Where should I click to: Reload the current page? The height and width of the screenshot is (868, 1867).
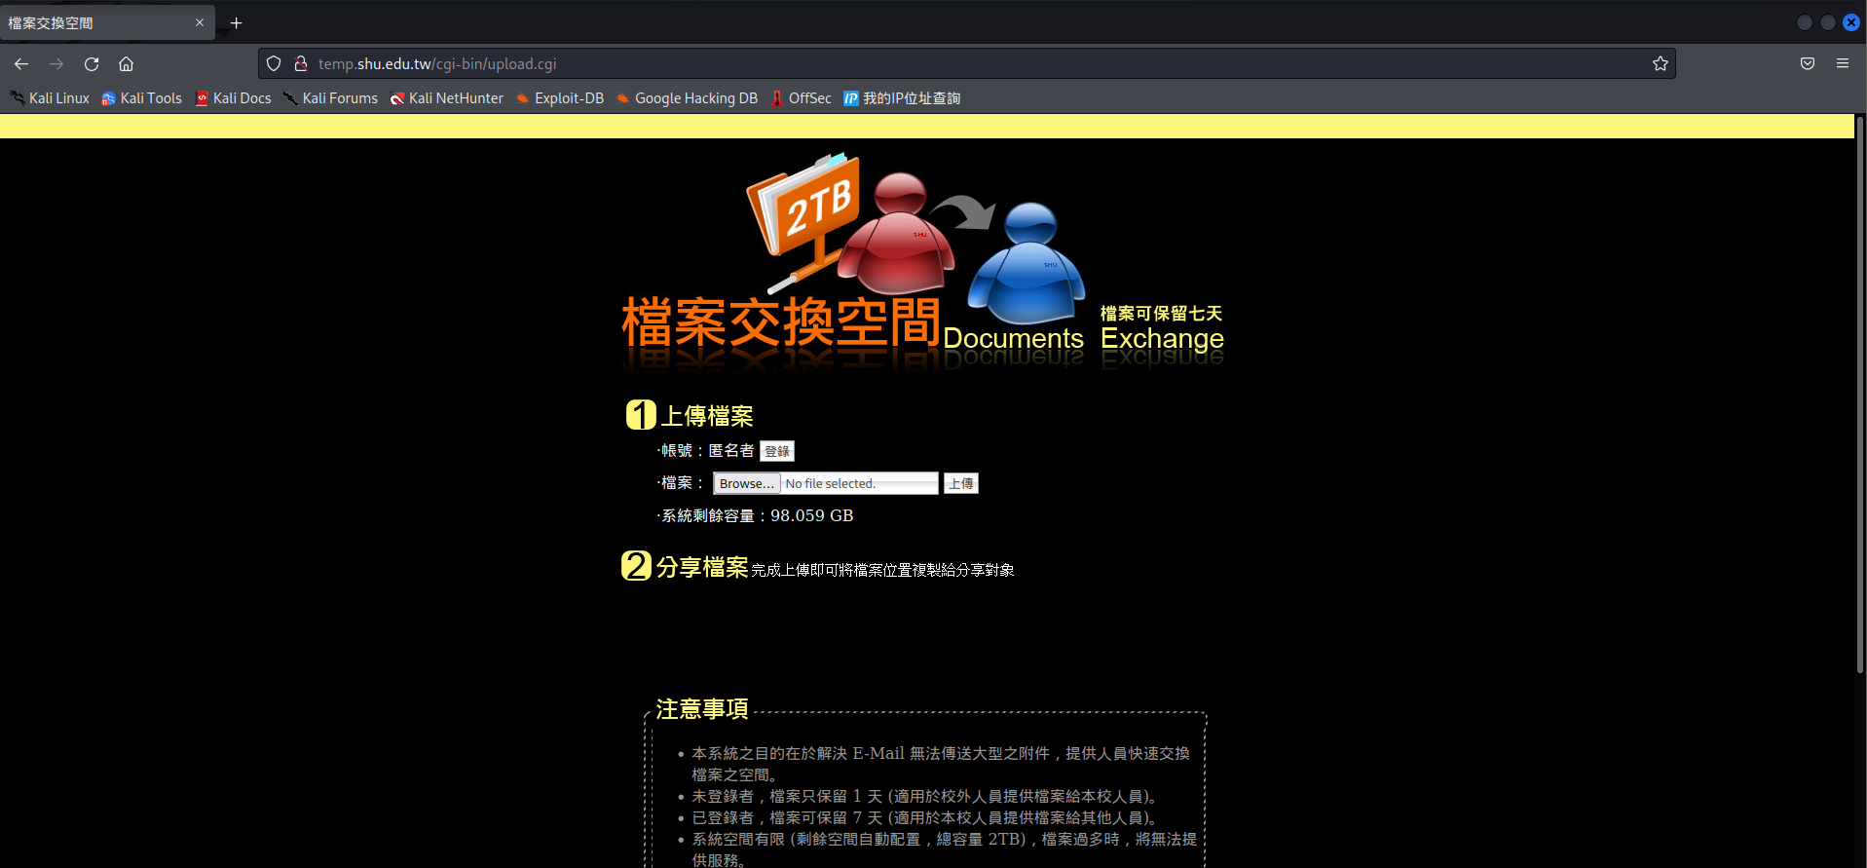[x=92, y=64]
